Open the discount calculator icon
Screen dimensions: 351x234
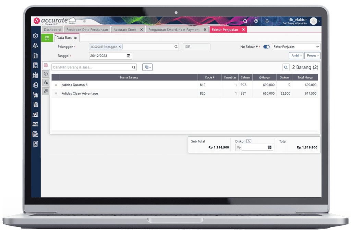pos(270,147)
